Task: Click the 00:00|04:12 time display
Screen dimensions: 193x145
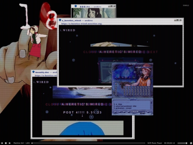Action: 169,143
